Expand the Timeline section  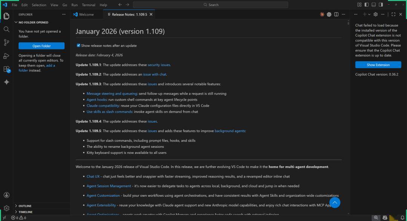pos(26,212)
